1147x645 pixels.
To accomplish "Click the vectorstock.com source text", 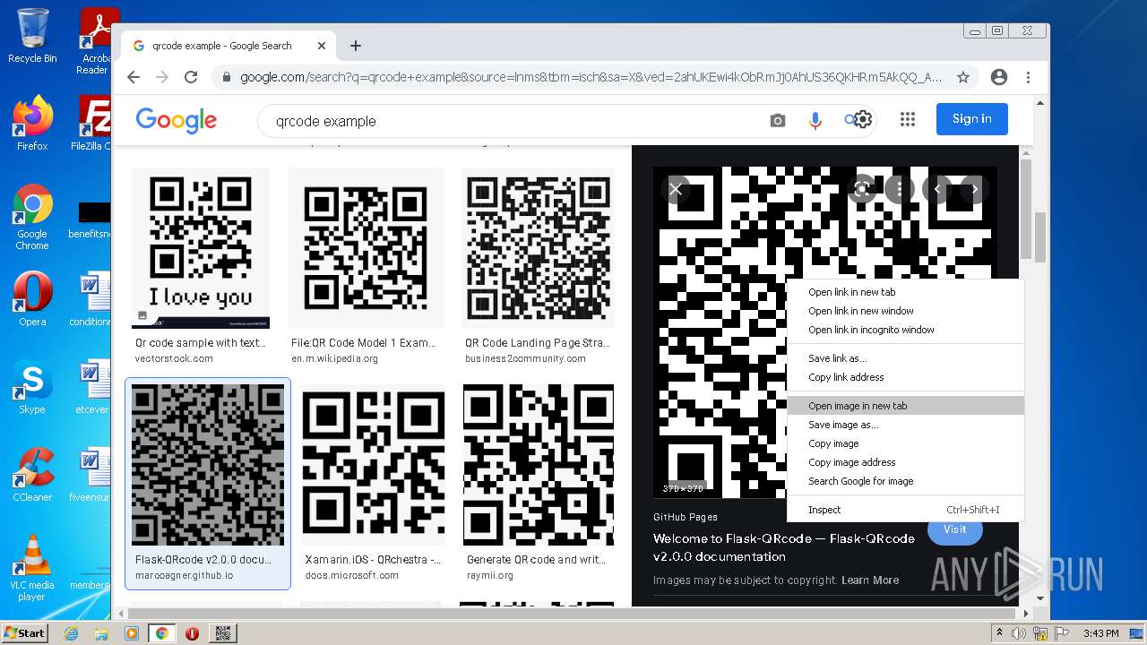I will pos(174,358).
